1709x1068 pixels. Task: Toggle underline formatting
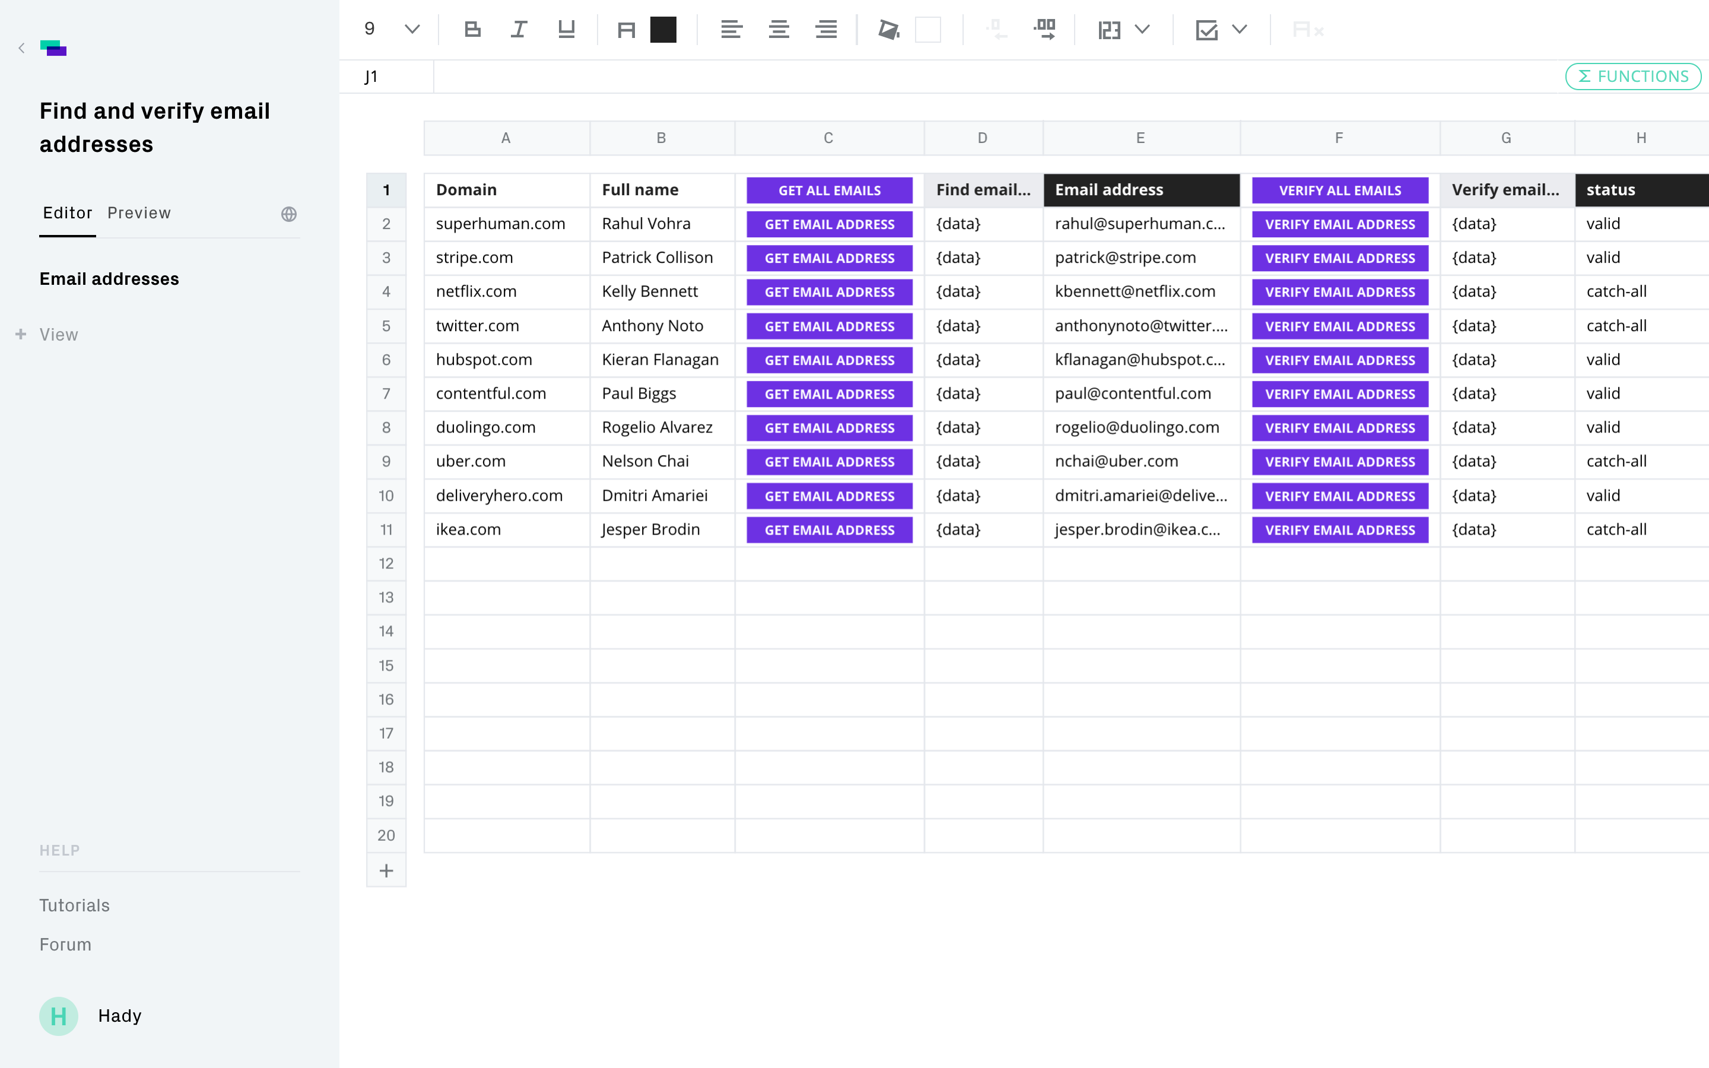[566, 30]
